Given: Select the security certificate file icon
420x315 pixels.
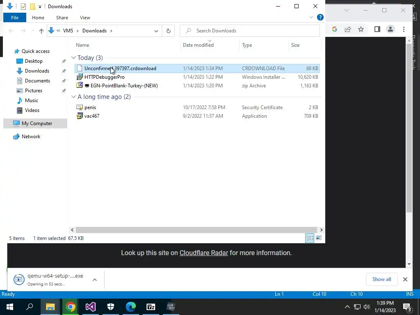Looking at the screenshot, I should [x=80, y=107].
